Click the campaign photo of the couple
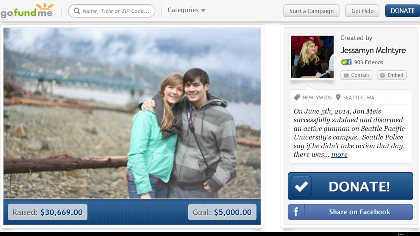The width and height of the screenshot is (420, 236). 132,113
